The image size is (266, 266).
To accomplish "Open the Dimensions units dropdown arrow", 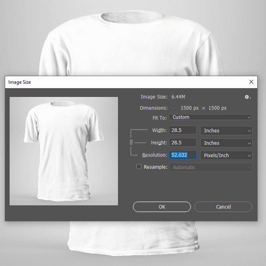I will point(173,108).
